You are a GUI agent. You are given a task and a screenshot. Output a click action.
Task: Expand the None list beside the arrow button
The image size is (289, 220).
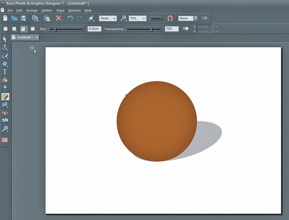tap(195, 19)
